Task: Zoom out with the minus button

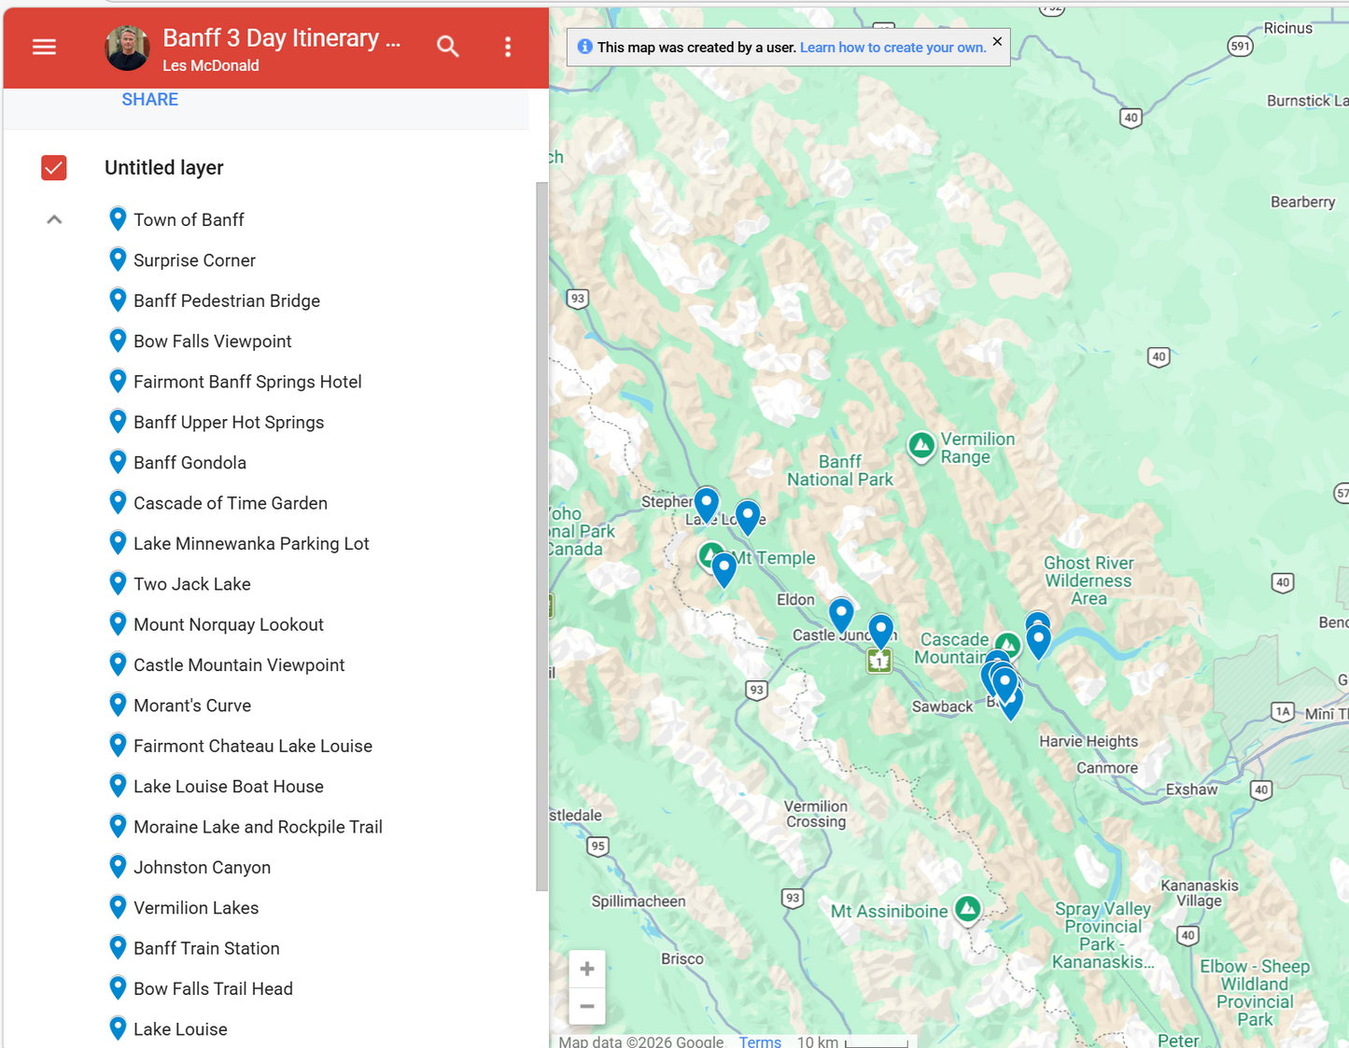Action: pos(587,1006)
